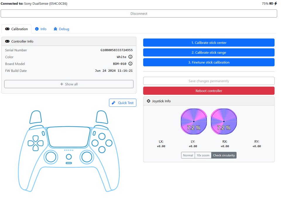Toggle Check circularity mode

[x=224, y=155]
